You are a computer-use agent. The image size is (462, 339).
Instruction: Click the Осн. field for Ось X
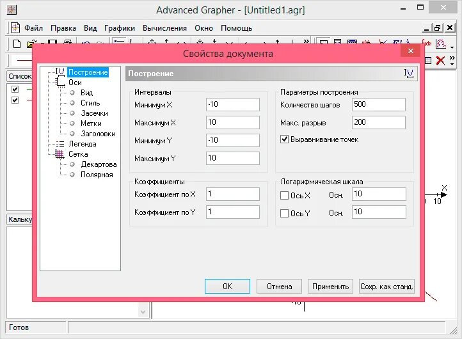379,194
